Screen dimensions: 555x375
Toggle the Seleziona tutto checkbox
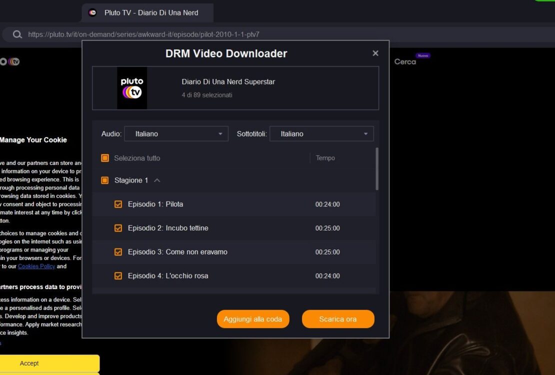(105, 158)
